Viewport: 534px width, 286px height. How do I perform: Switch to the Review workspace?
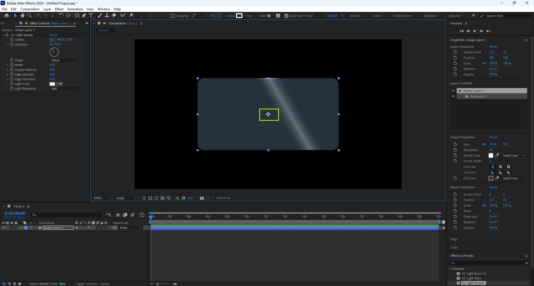355,16
